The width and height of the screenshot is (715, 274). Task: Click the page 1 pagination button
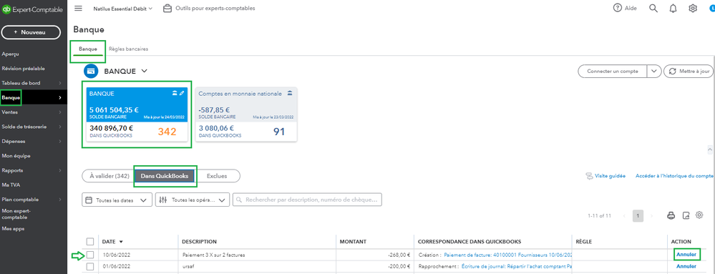[638, 215]
